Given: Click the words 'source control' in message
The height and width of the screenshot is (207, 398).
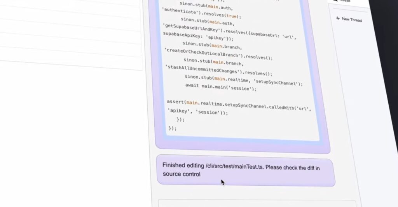Looking at the screenshot, I should tap(182, 174).
